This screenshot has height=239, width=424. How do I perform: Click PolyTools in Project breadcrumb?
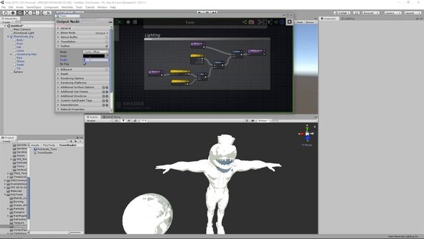(49, 145)
